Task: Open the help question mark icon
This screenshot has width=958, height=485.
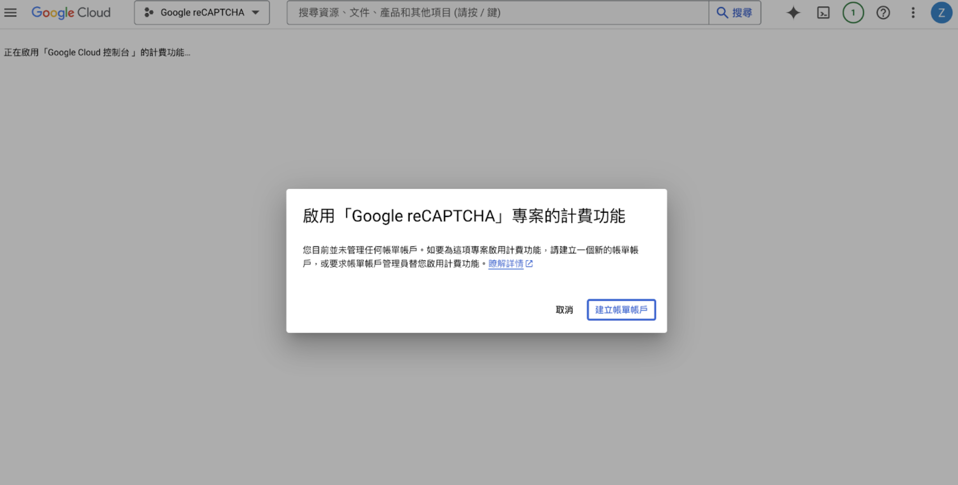Action: [883, 13]
